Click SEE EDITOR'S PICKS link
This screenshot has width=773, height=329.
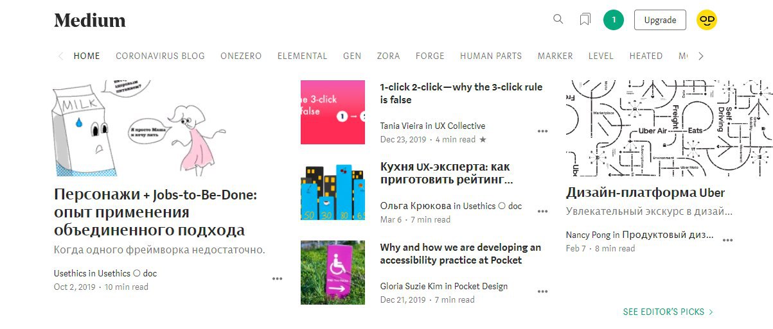coord(668,312)
